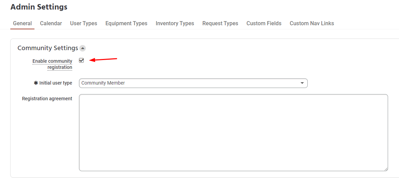Image resolution: width=399 pixels, height=178 pixels.
Task: Click the Registration agreement label
Action: point(47,99)
